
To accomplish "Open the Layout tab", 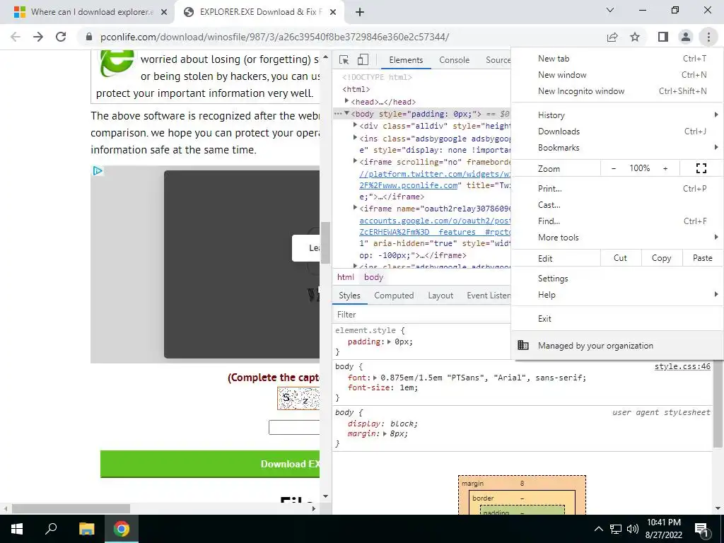I will point(440,296).
